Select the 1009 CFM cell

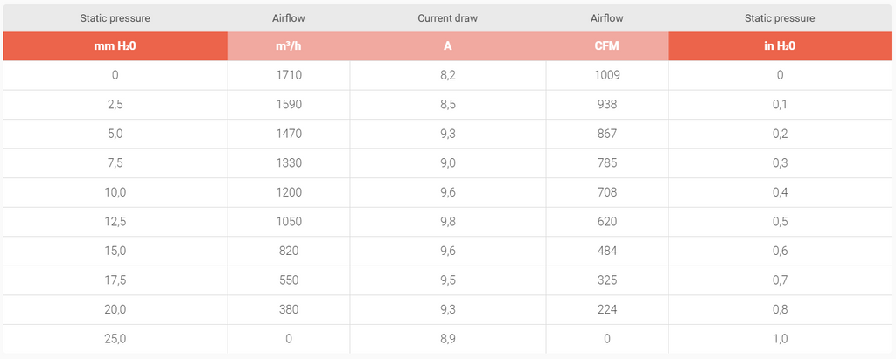tap(607, 75)
